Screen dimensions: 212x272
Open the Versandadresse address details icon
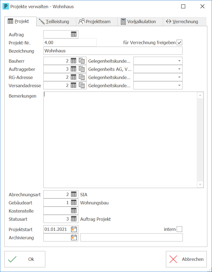(x=82, y=85)
